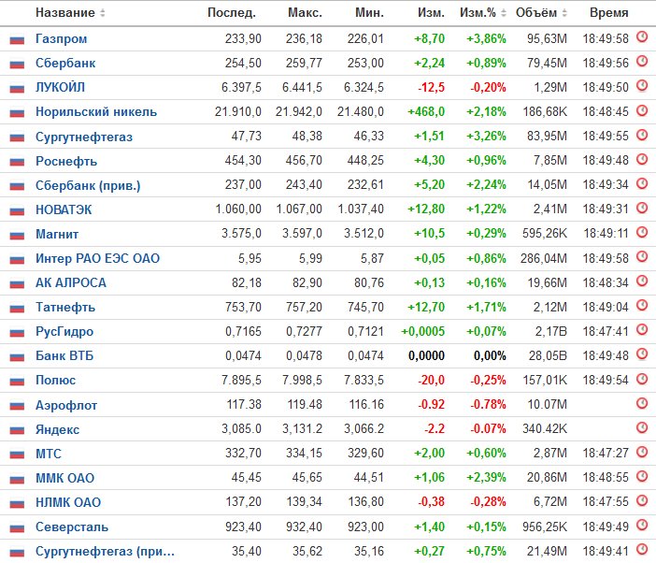Click the clock icon in Магнит row
The image size is (656, 563).
pyautogui.click(x=642, y=232)
